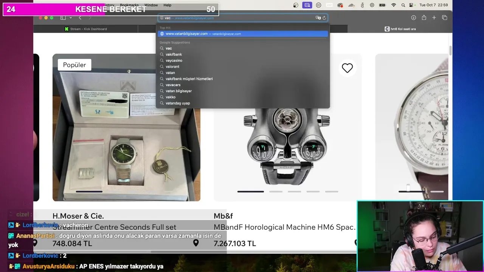
Task: Click the translate page icon in address bar
Action: (318, 18)
